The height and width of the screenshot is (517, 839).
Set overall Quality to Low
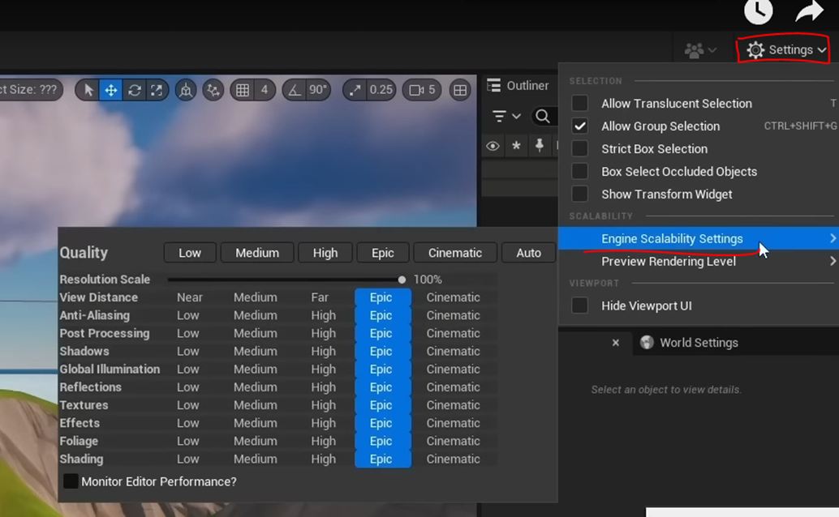coord(190,253)
